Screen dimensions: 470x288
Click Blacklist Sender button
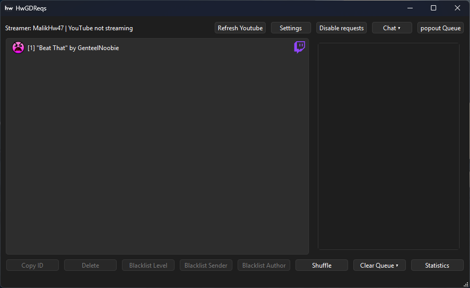206,265
